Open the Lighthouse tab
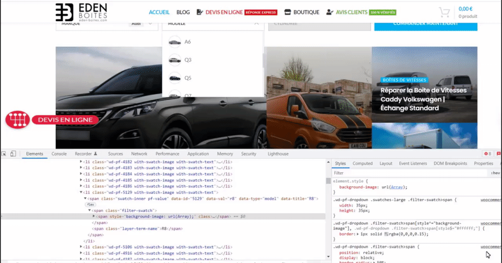 [278, 154]
